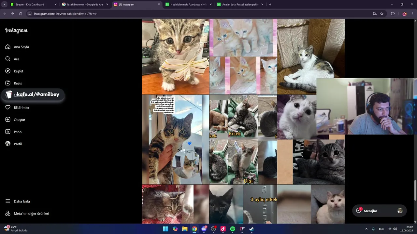This screenshot has height=234, width=417.
Task: Open the Reels icon in sidebar
Action: [x=8, y=83]
